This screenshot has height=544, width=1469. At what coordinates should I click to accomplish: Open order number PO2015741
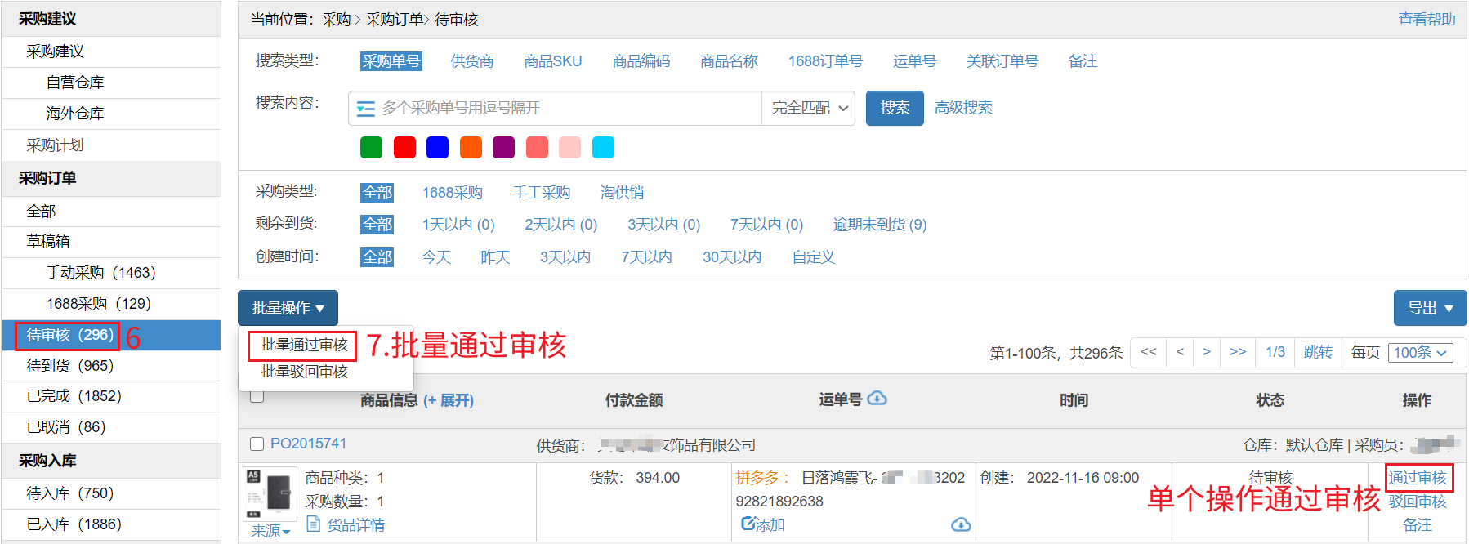(x=308, y=444)
